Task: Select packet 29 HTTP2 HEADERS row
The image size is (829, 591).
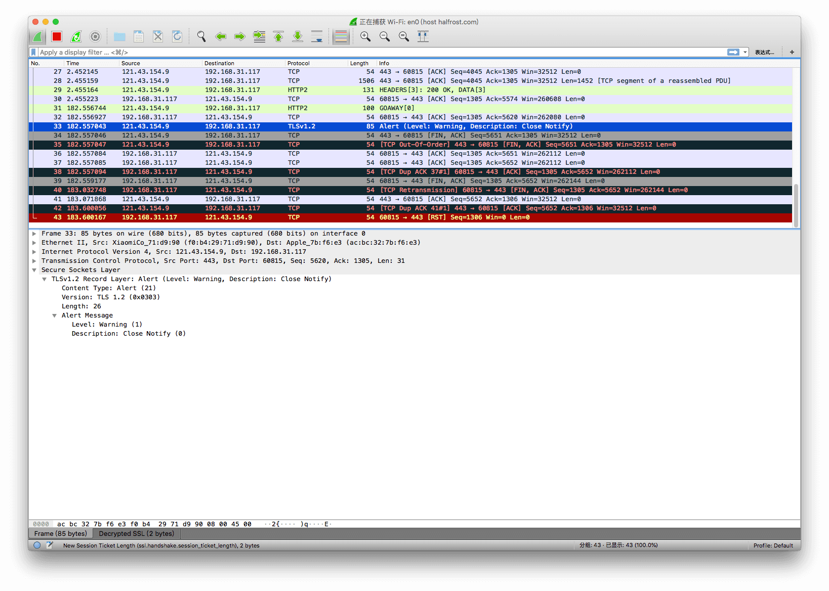Action: [410, 90]
